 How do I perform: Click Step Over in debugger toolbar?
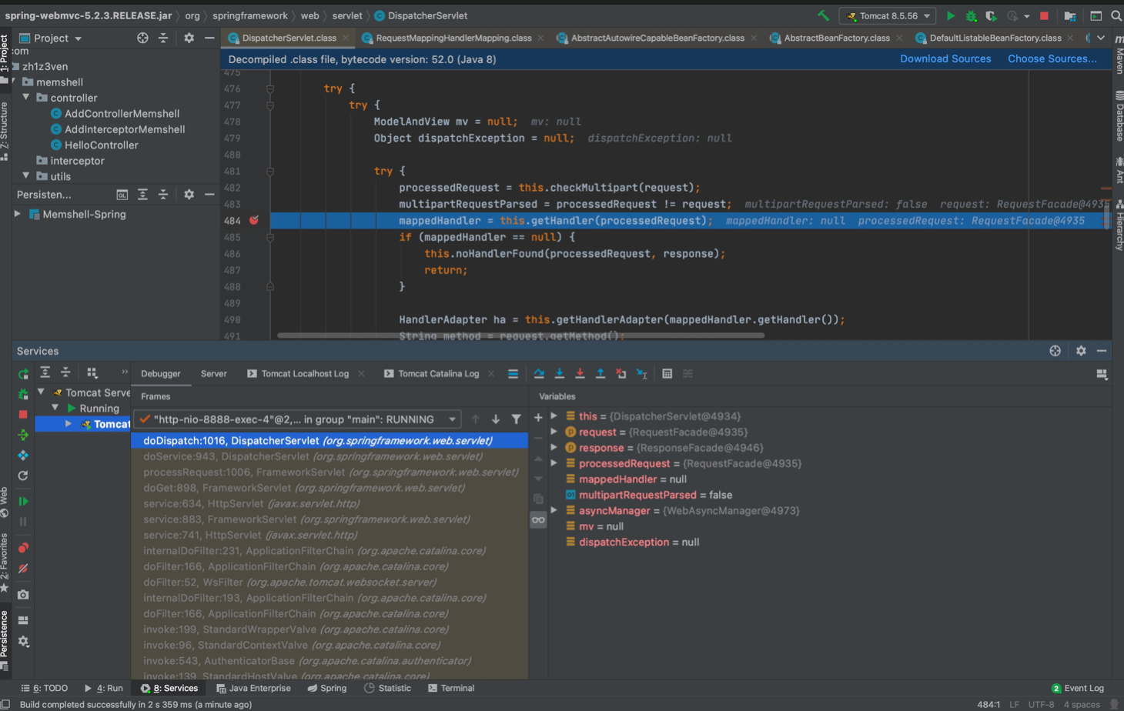(539, 374)
